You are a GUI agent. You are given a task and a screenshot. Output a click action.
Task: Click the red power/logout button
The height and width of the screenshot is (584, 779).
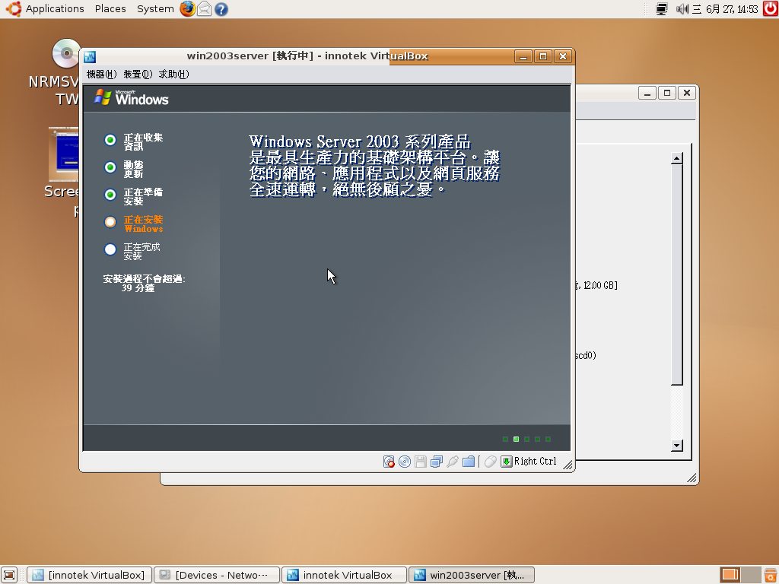point(770,9)
